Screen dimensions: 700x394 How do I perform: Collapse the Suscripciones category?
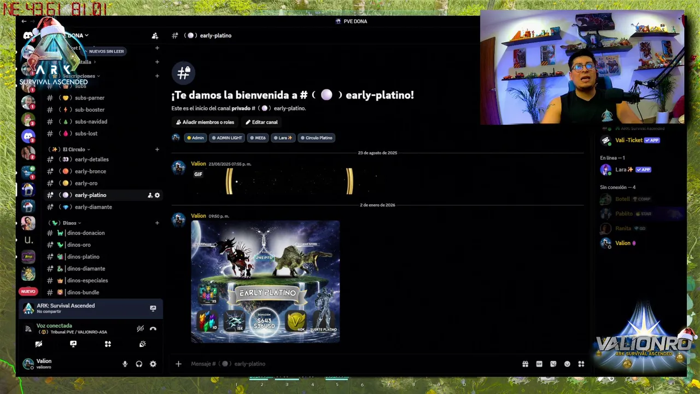[79, 76]
